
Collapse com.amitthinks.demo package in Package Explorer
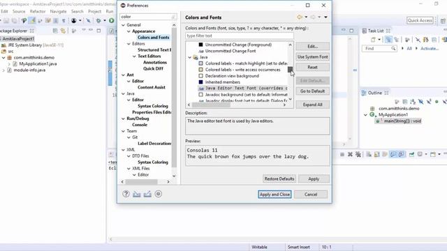coord(3,57)
